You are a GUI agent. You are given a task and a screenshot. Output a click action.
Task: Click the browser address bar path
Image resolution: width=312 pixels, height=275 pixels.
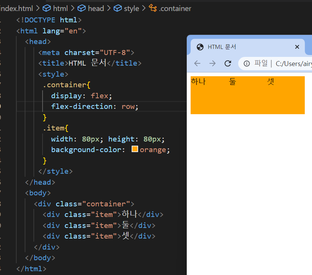pos(294,64)
